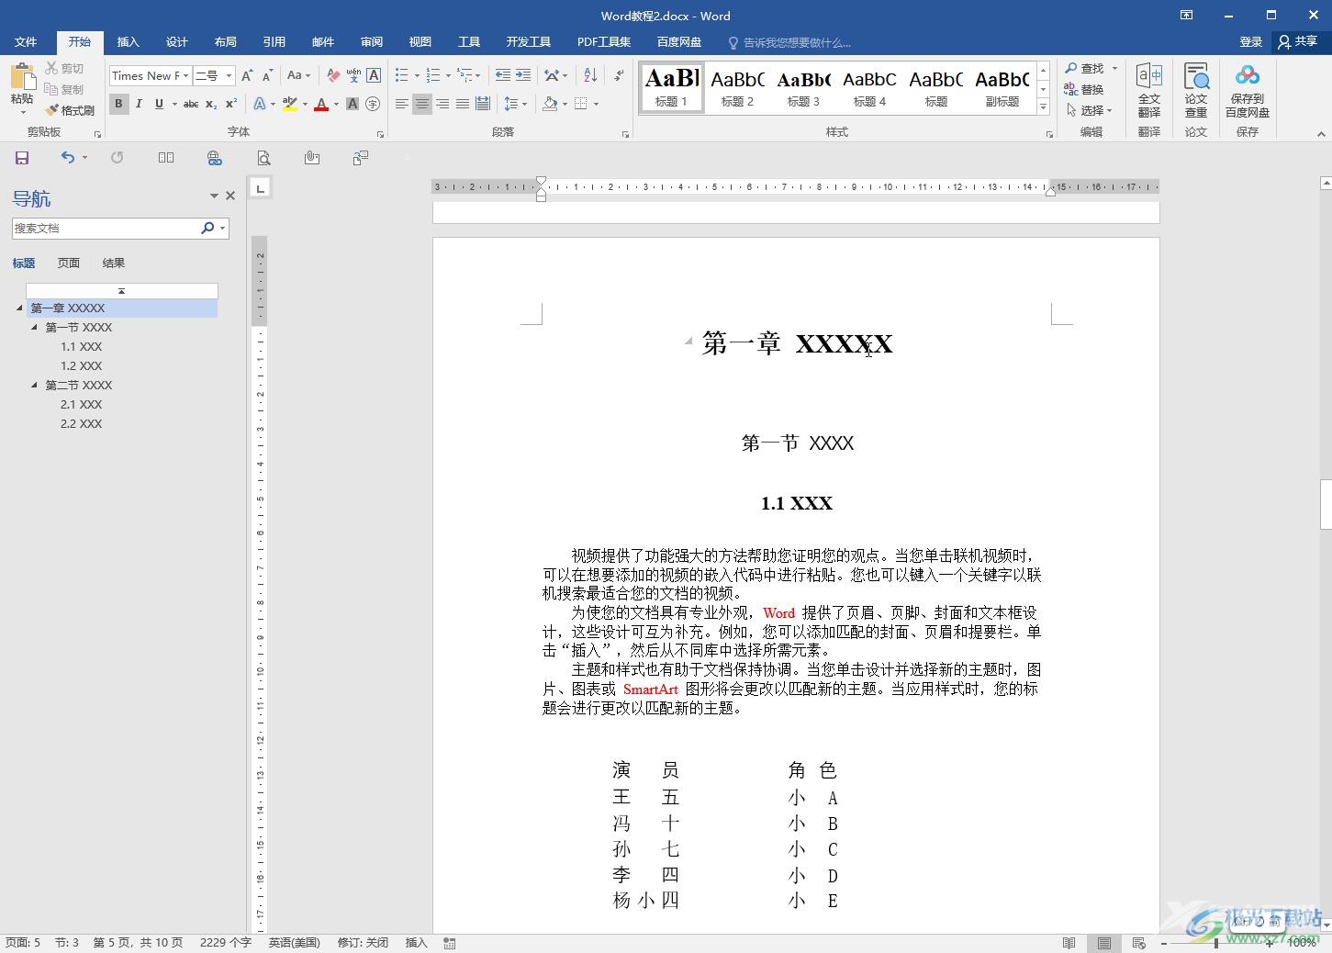Decrease paragraph indent
The image size is (1332, 953).
[503, 75]
